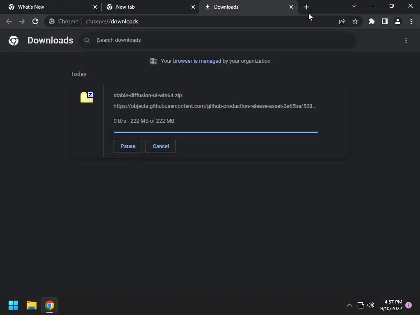
Task: Open the clock and date in taskbar
Action: point(391,305)
